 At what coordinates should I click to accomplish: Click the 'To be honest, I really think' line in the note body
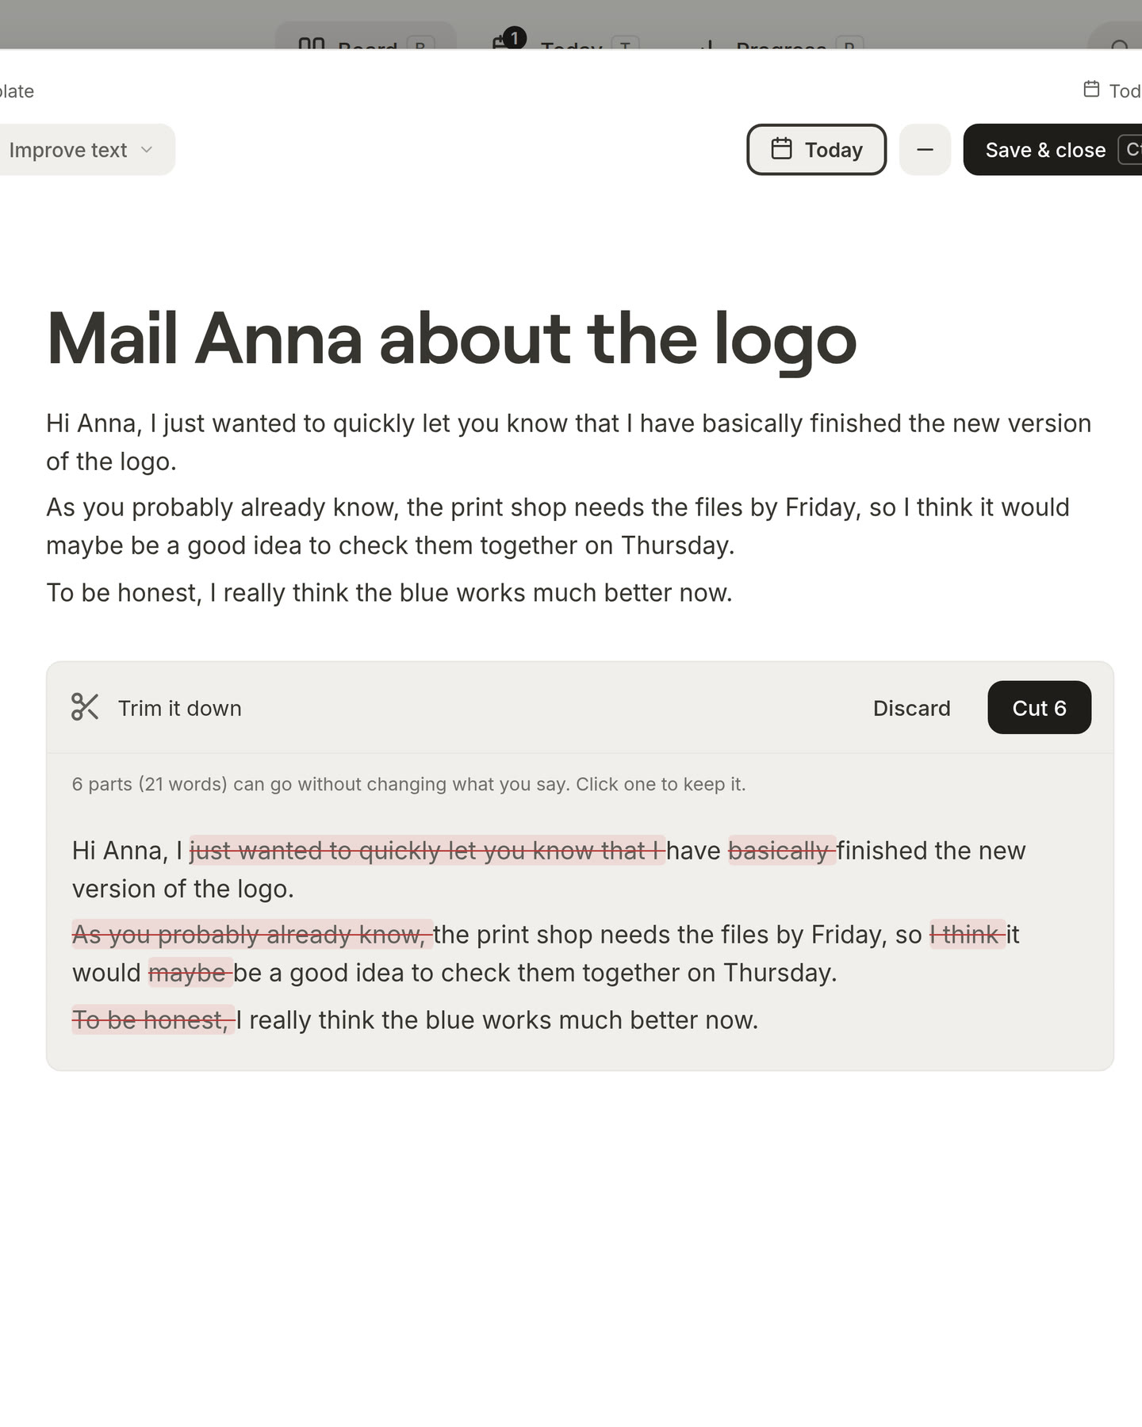(389, 593)
